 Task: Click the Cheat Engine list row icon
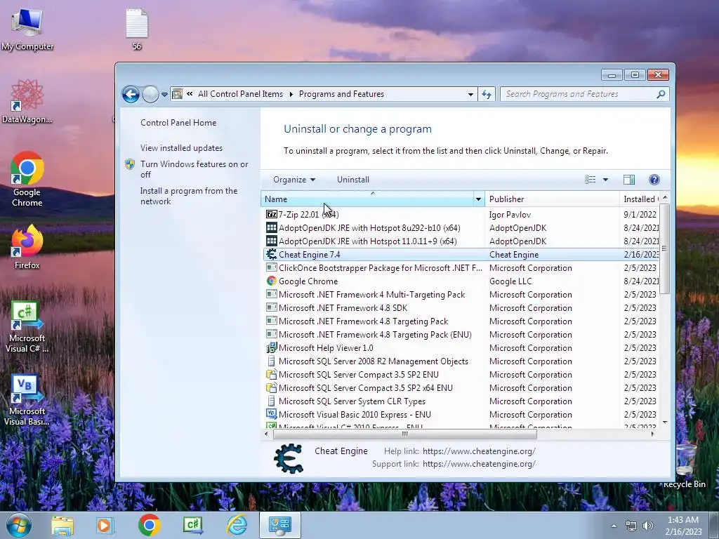tap(272, 254)
